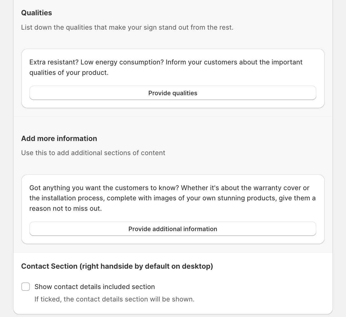This screenshot has width=346, height=317.
Task: Click the "reason not to miss out." line
Action: point(65,209)
